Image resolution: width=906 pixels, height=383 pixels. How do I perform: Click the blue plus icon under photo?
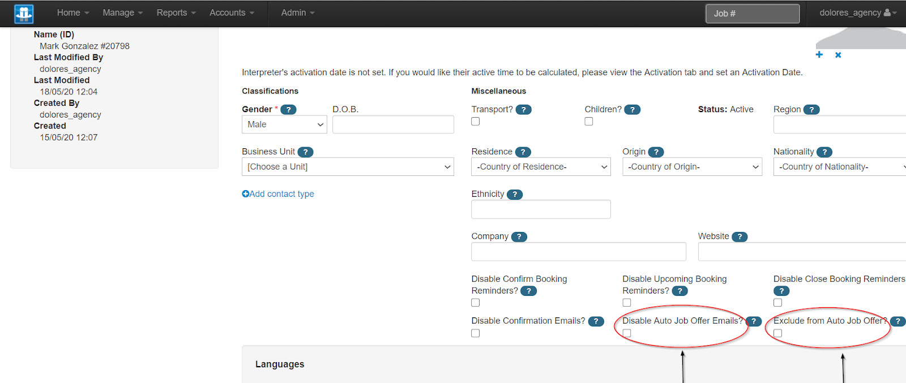819,55
